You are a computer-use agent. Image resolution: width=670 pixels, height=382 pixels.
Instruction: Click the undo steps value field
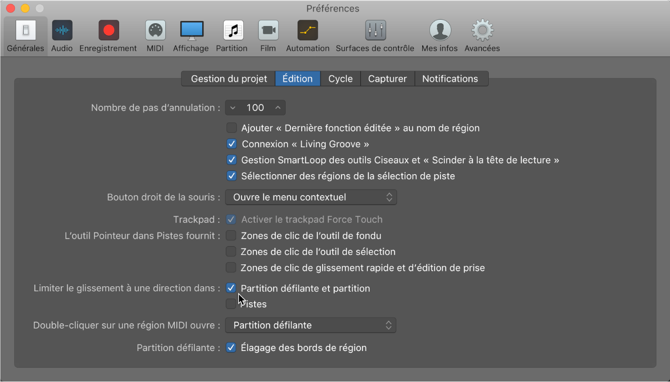tap(255, 108)
